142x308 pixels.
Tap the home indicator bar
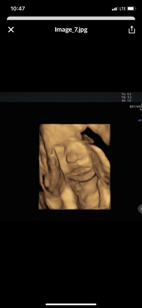(x=71, y=304)
